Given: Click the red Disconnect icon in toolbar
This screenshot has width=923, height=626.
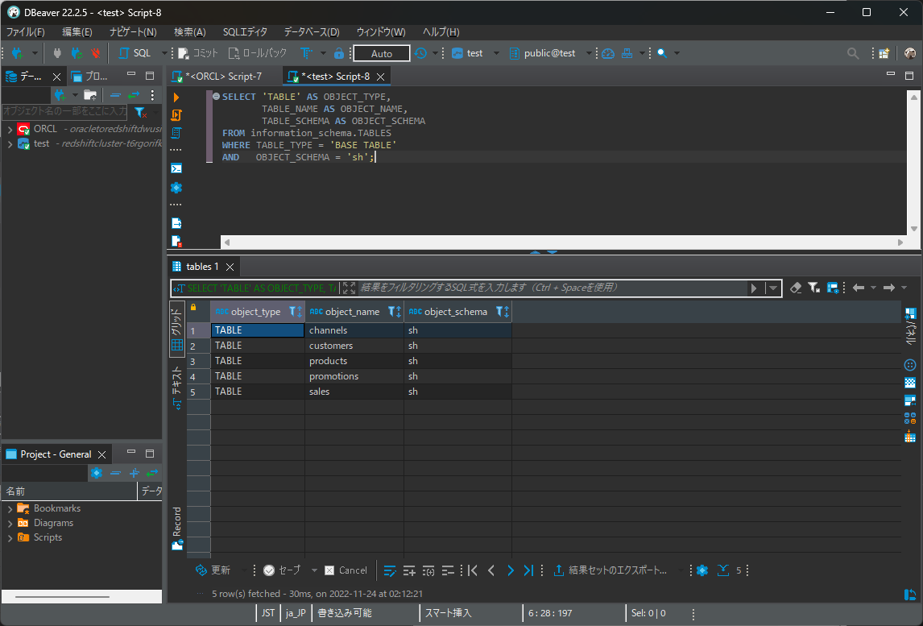Looking at the screenshot, I should pos(95,53).
